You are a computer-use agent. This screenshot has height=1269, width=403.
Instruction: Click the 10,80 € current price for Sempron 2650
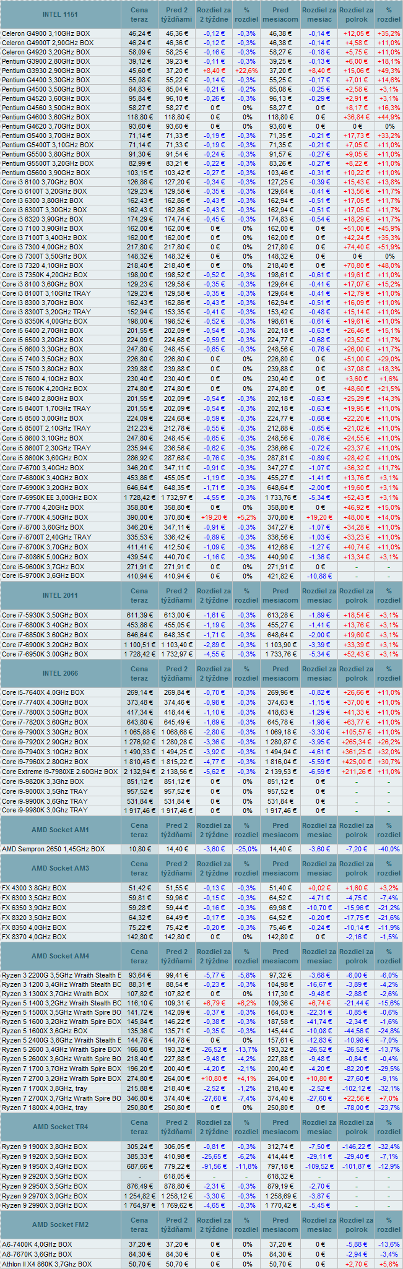point(139,849)
